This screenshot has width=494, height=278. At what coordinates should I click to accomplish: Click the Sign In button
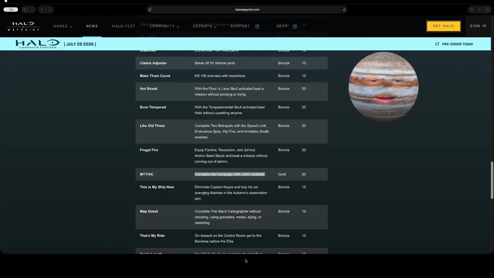pyautogui.click(x=478, y=26)
